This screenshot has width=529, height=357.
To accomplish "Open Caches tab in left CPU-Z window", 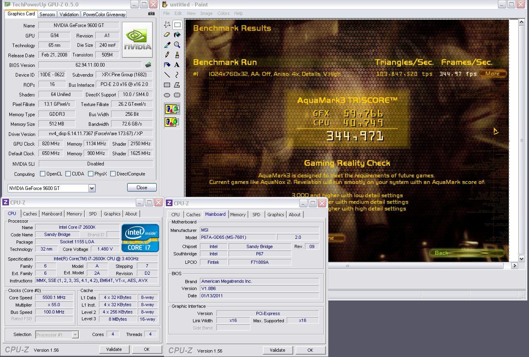I will [x=30, y=214].
